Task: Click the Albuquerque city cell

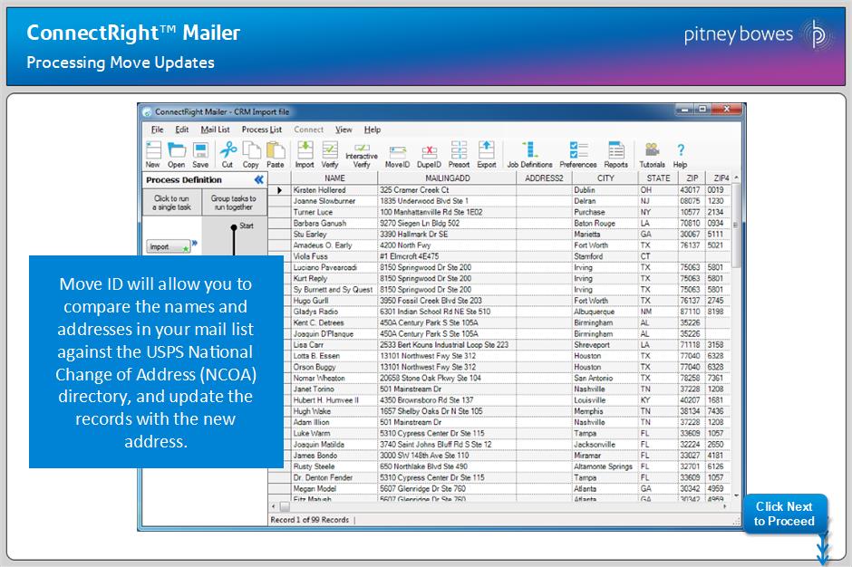Action: 605,312
